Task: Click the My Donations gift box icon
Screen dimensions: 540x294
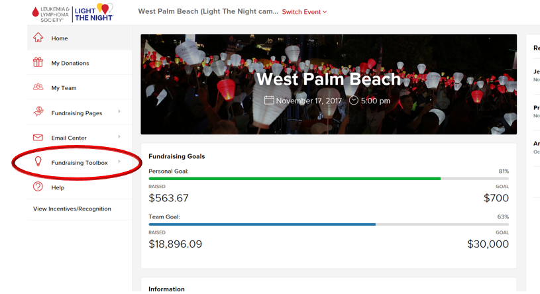Action: click(x=38, y=62)
